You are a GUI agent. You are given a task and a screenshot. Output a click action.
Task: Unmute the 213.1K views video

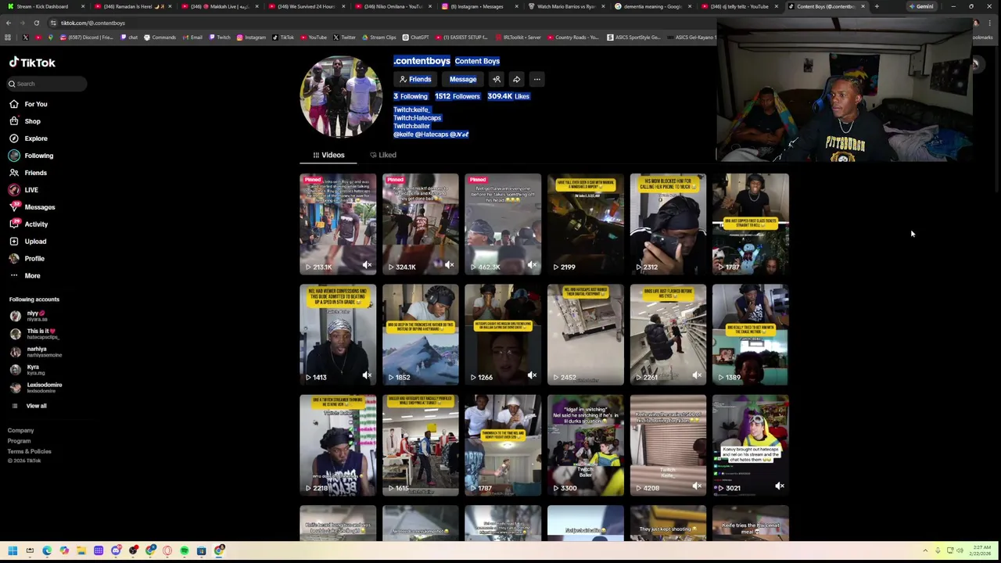pos(367,265)
